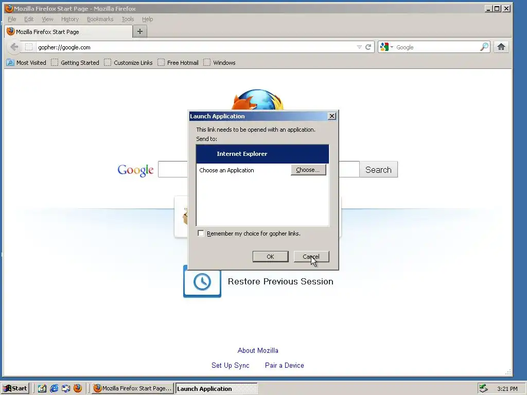Click the Google logo on start page
This screenshot has height=395, width=527.
135,170
